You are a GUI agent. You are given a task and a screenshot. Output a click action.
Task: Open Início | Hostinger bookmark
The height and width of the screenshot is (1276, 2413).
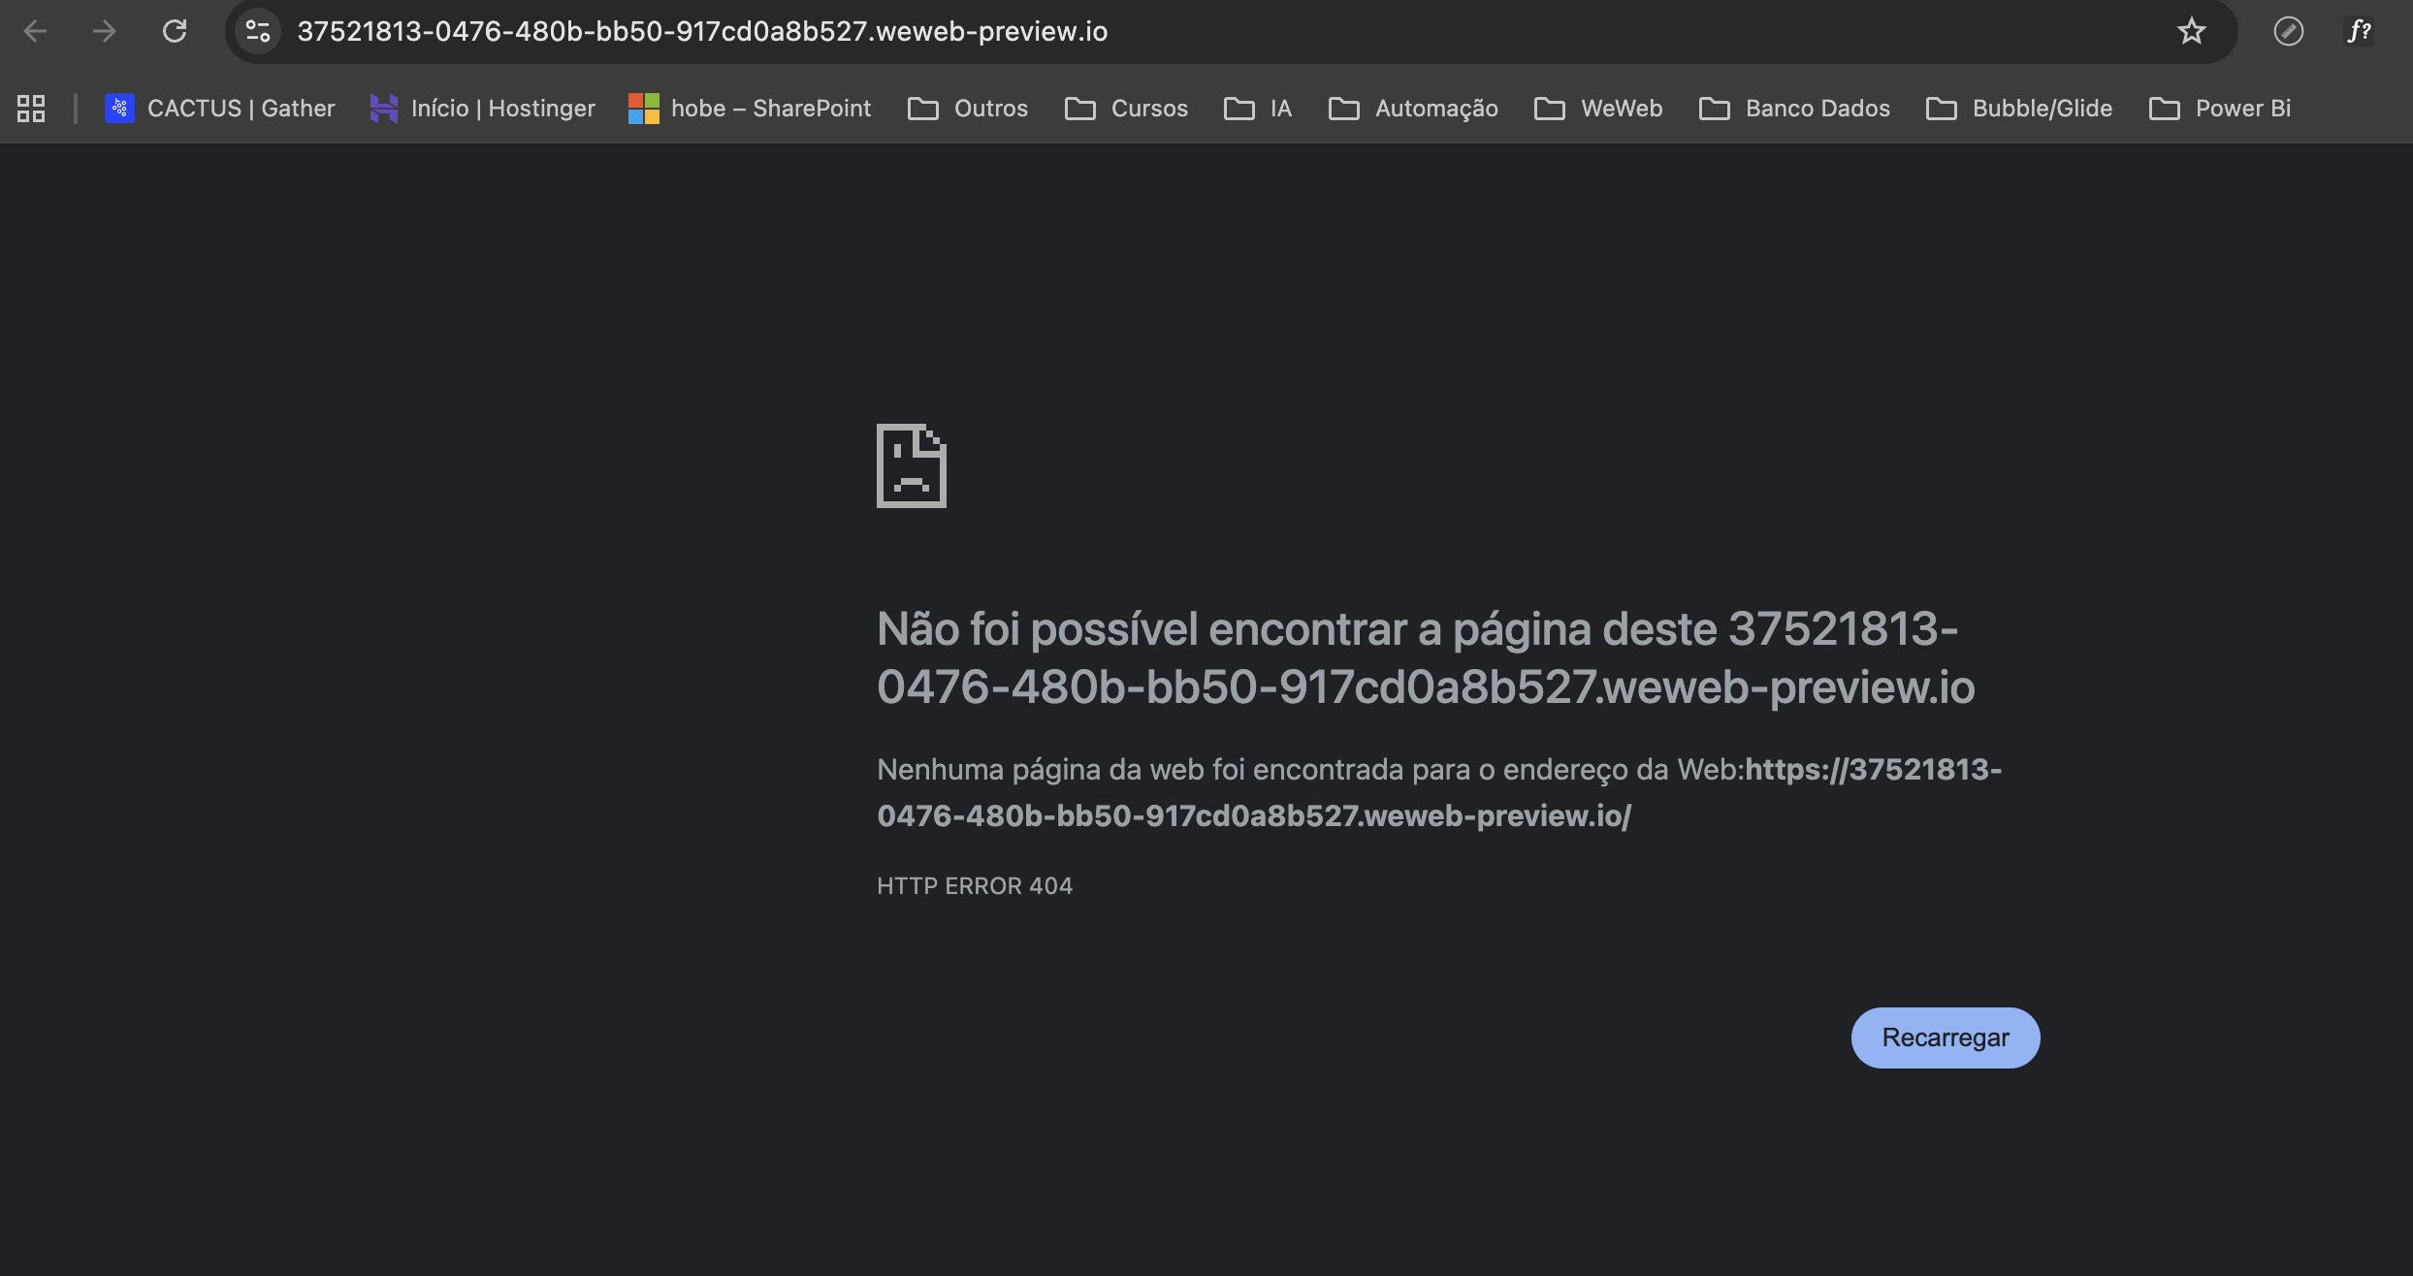tap(483, 108)
